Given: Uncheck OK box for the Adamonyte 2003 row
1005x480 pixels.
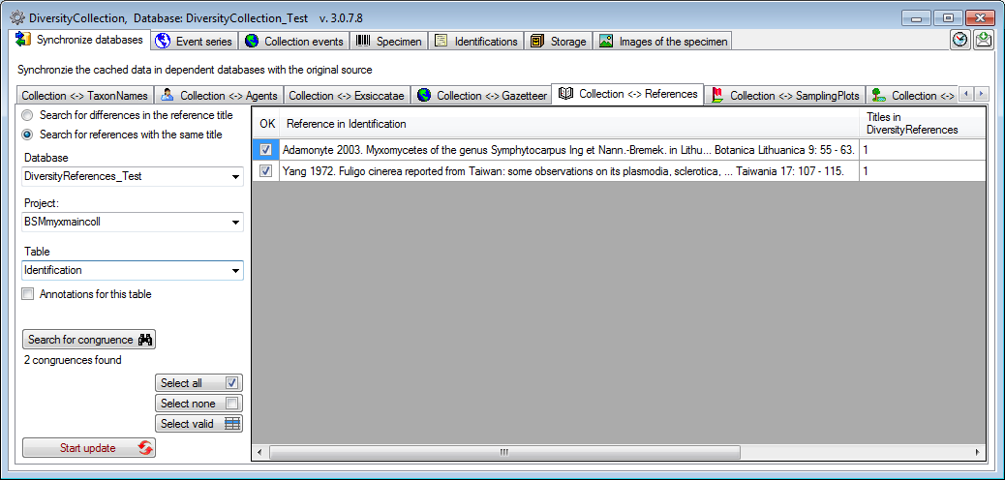Looking at the screenshot, I should coord(265,150).
